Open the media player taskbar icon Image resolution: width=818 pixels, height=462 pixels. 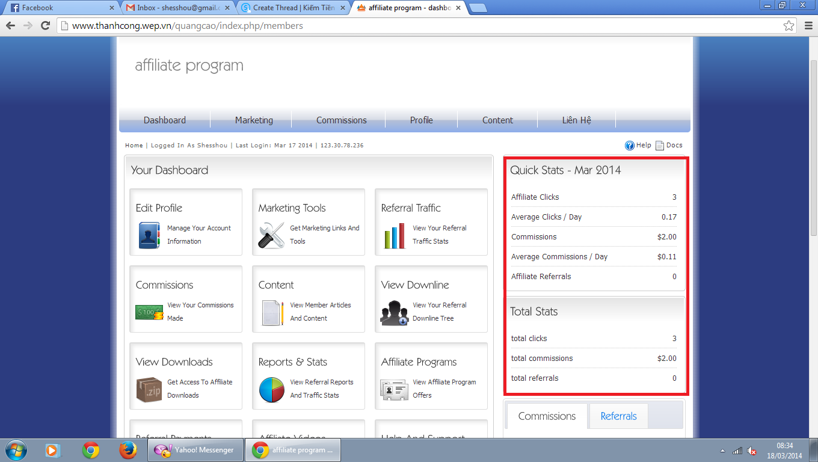point(52,450)
